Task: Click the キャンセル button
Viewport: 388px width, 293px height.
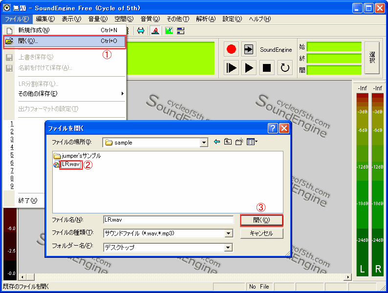Action: [261, 233]
